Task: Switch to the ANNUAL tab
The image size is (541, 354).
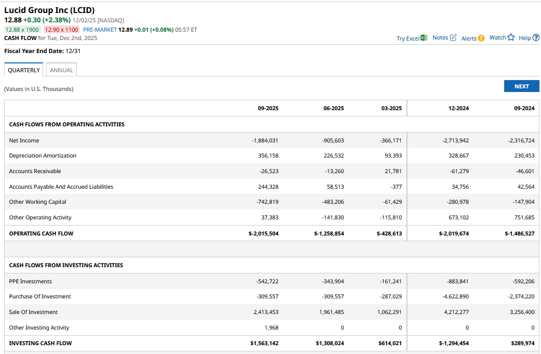Action: (61, 70)
